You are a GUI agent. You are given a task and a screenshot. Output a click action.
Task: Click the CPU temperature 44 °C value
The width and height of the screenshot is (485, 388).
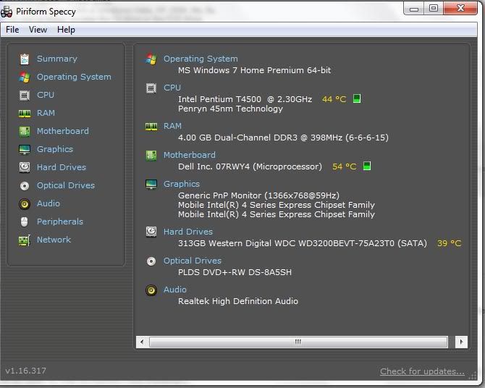coord(334,99)
